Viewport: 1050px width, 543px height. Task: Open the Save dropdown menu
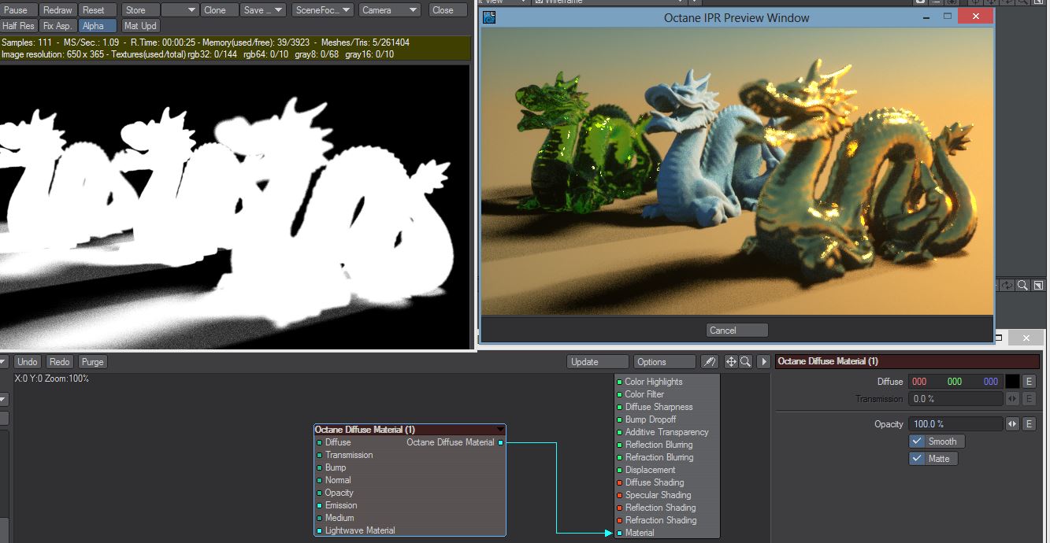pos(263,10)
